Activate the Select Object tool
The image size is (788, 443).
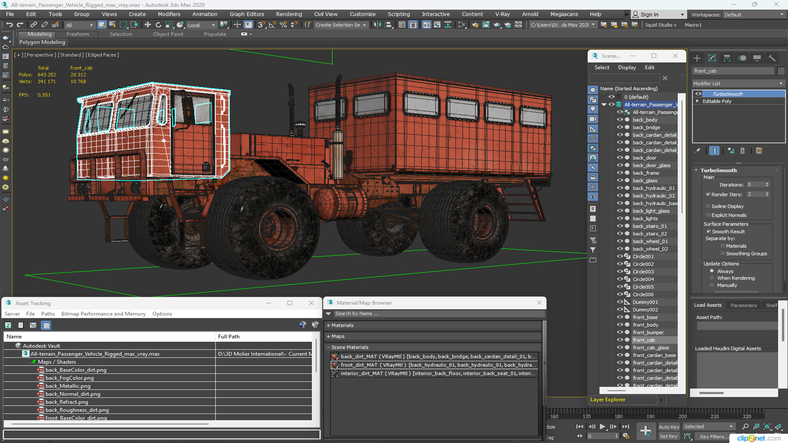click(x=102, y=25)
